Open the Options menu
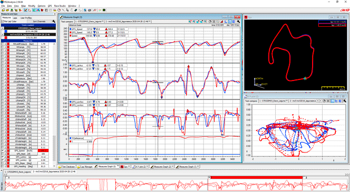This screenshot has height=192, width=350. pos(42,6)
